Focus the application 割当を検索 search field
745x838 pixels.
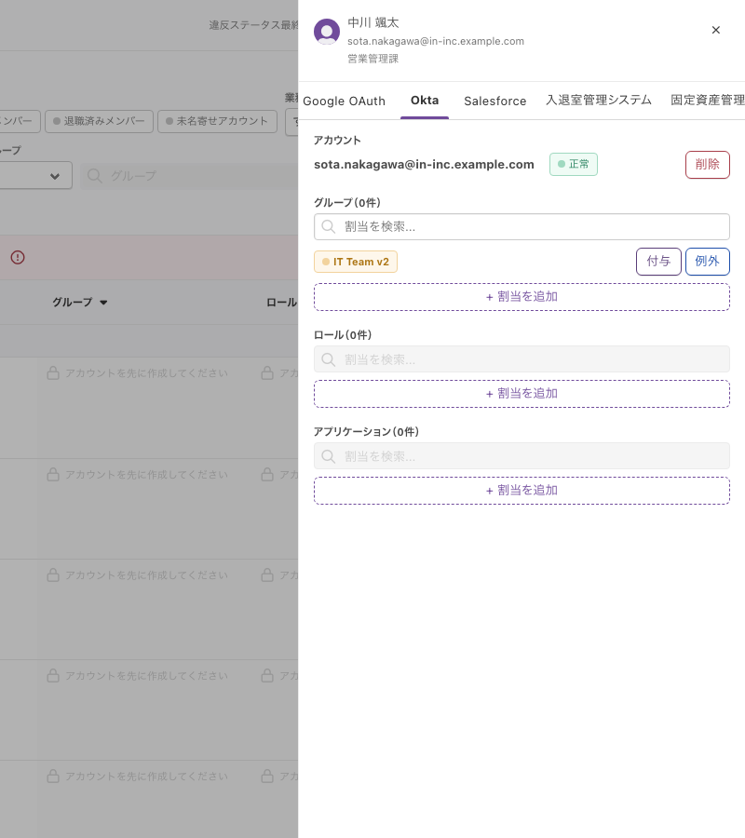coord(521,456)
